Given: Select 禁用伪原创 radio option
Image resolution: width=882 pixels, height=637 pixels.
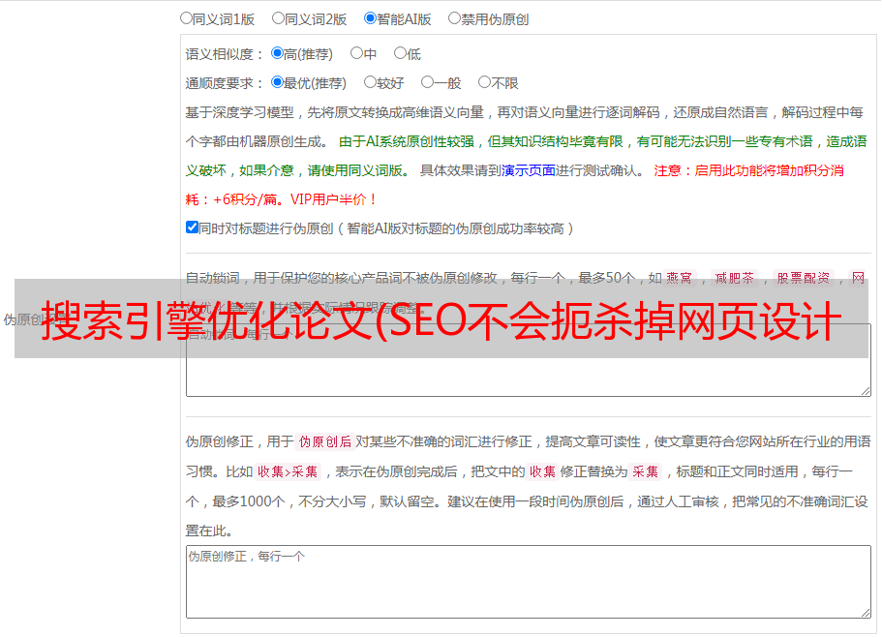Looking at the screenshot, I should coord(454,18).
